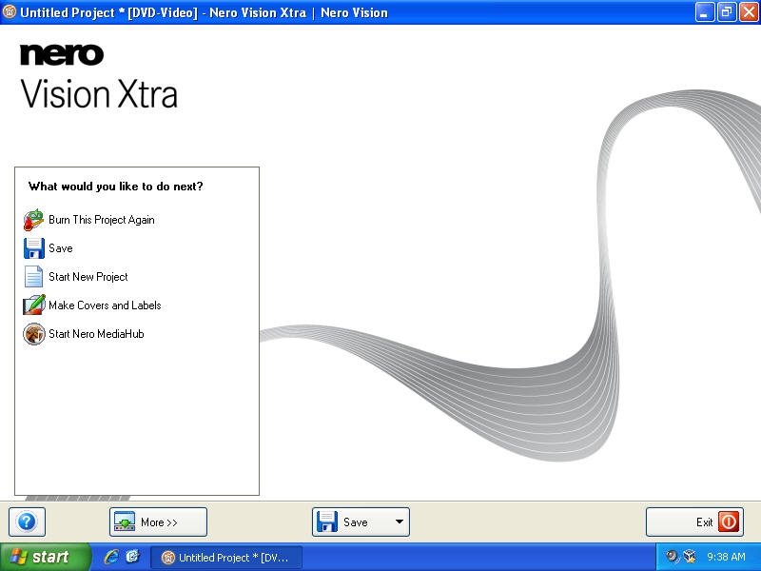Minimize the Nero Vision window
The height and width of the screenshot is (571, 761).
(705, 12)
